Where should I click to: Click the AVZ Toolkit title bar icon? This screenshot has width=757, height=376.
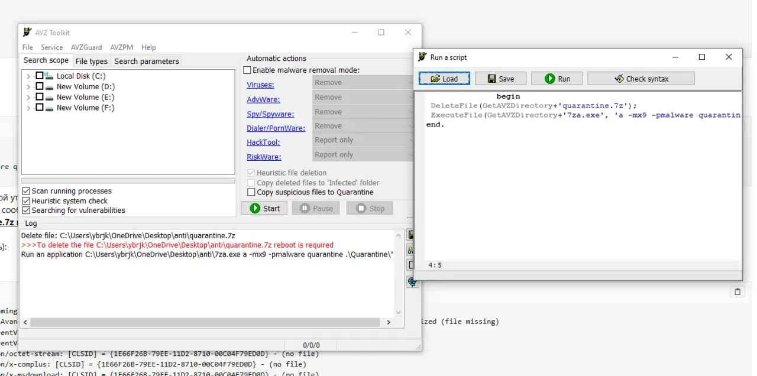pos(27,33)
